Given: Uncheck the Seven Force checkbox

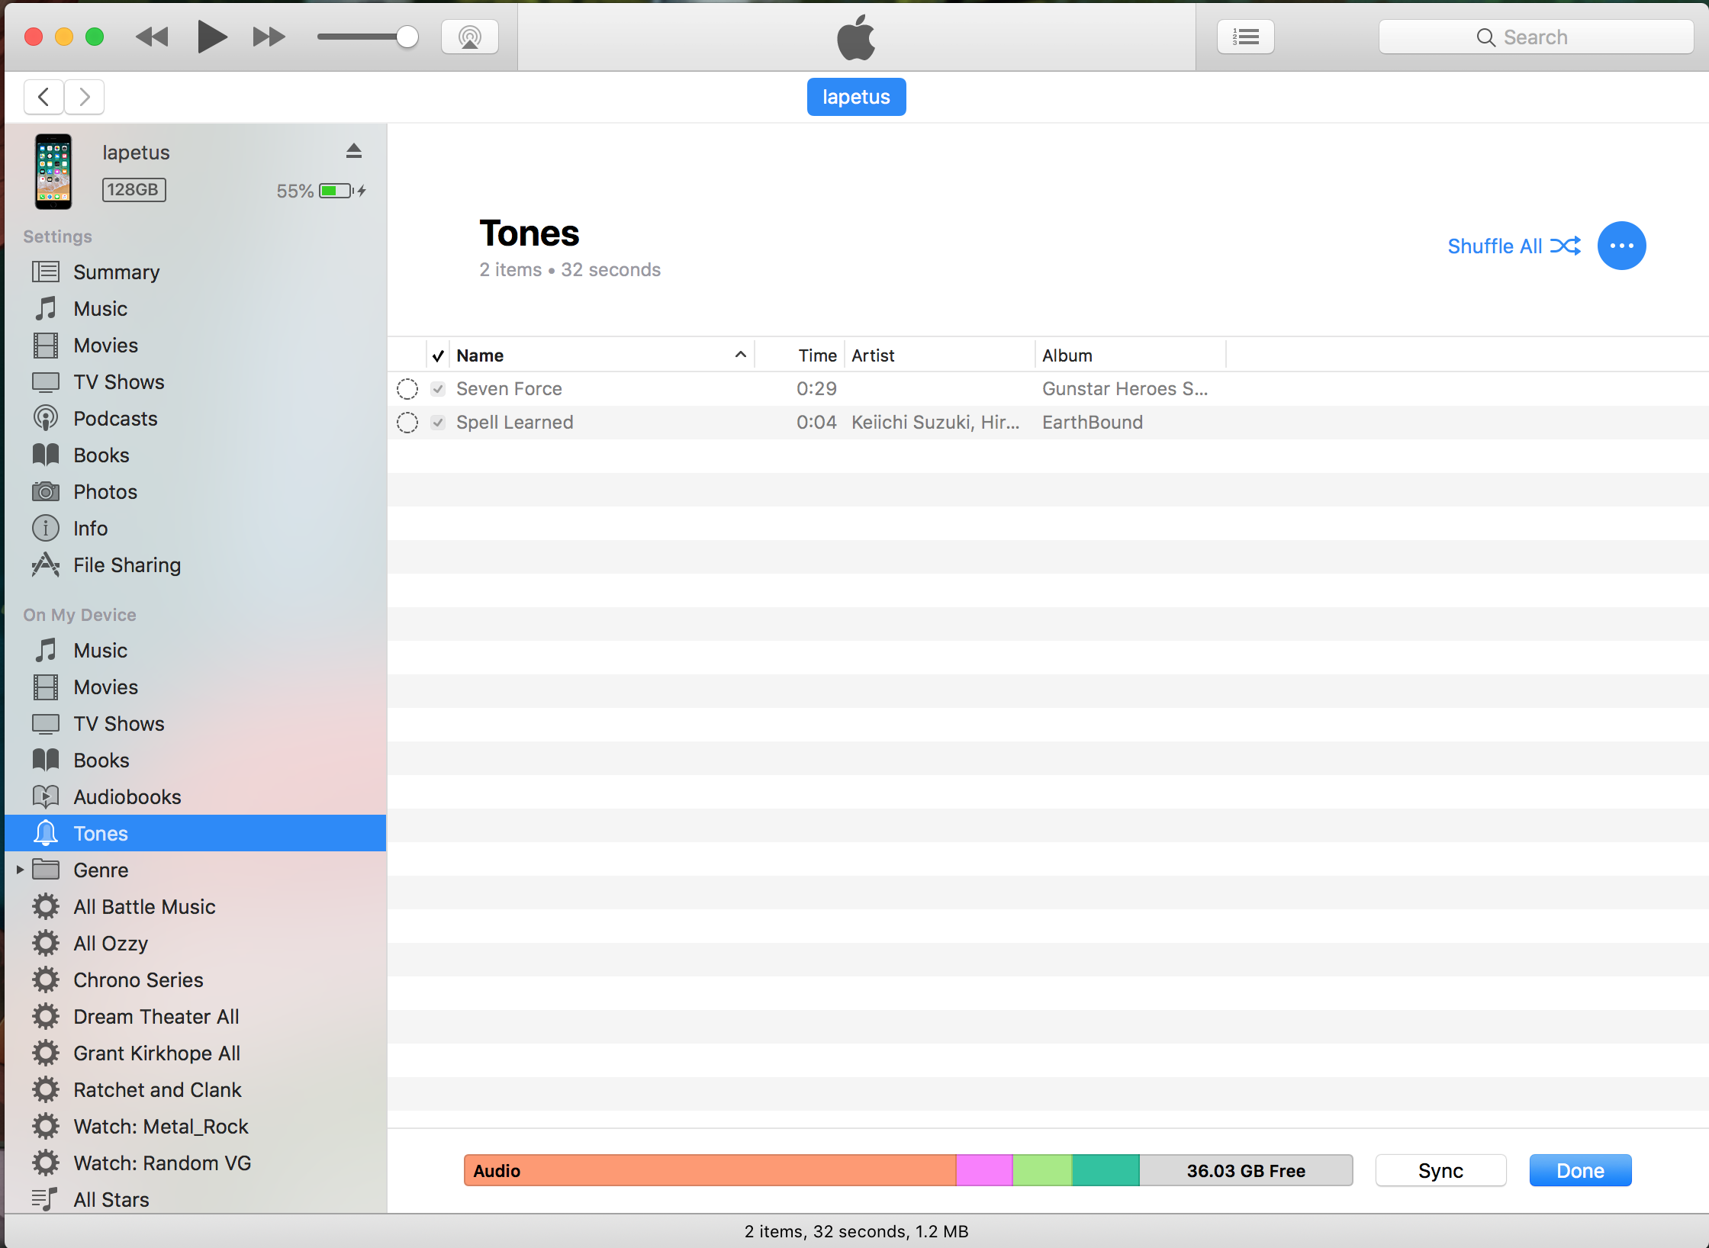Looking at the screenshot, I should point(438,389).
